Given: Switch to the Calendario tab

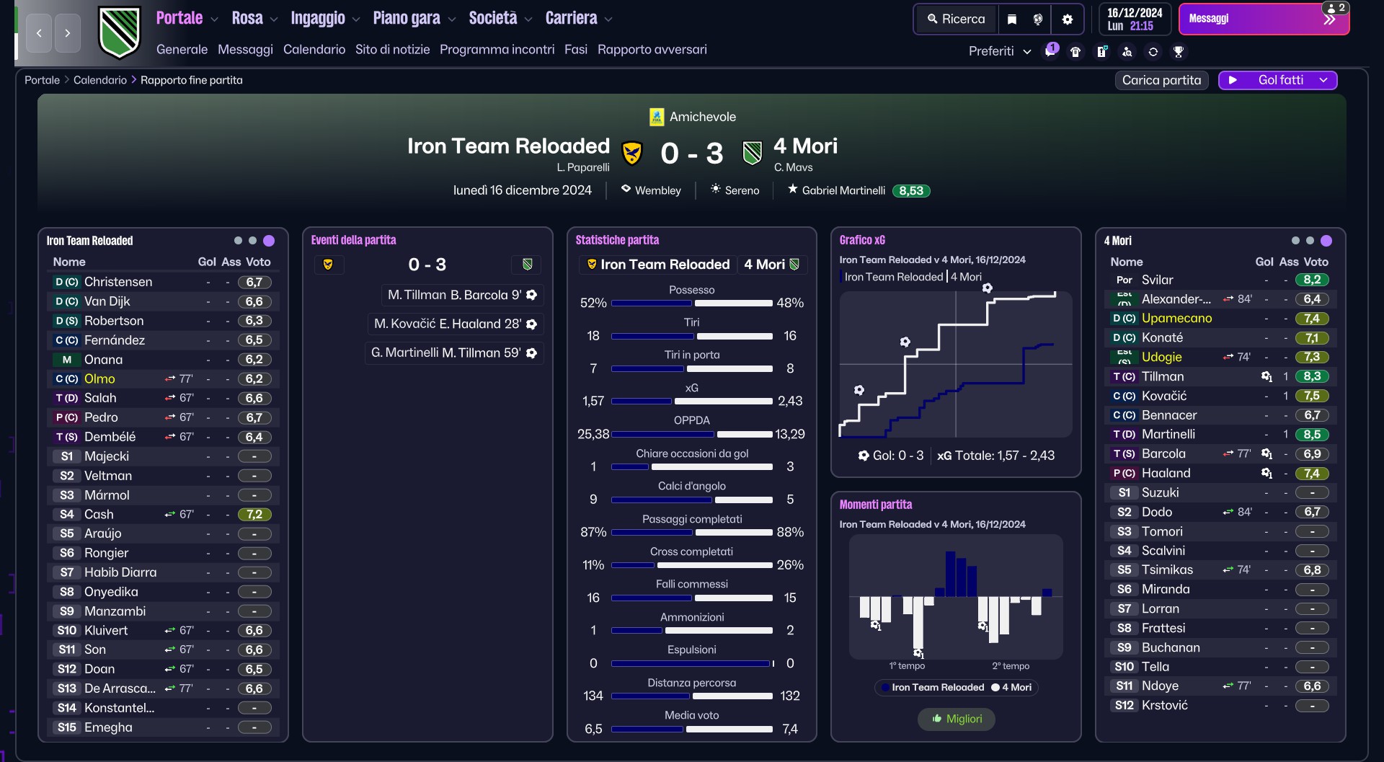Looking at the screenshot, I should [314, 50].
